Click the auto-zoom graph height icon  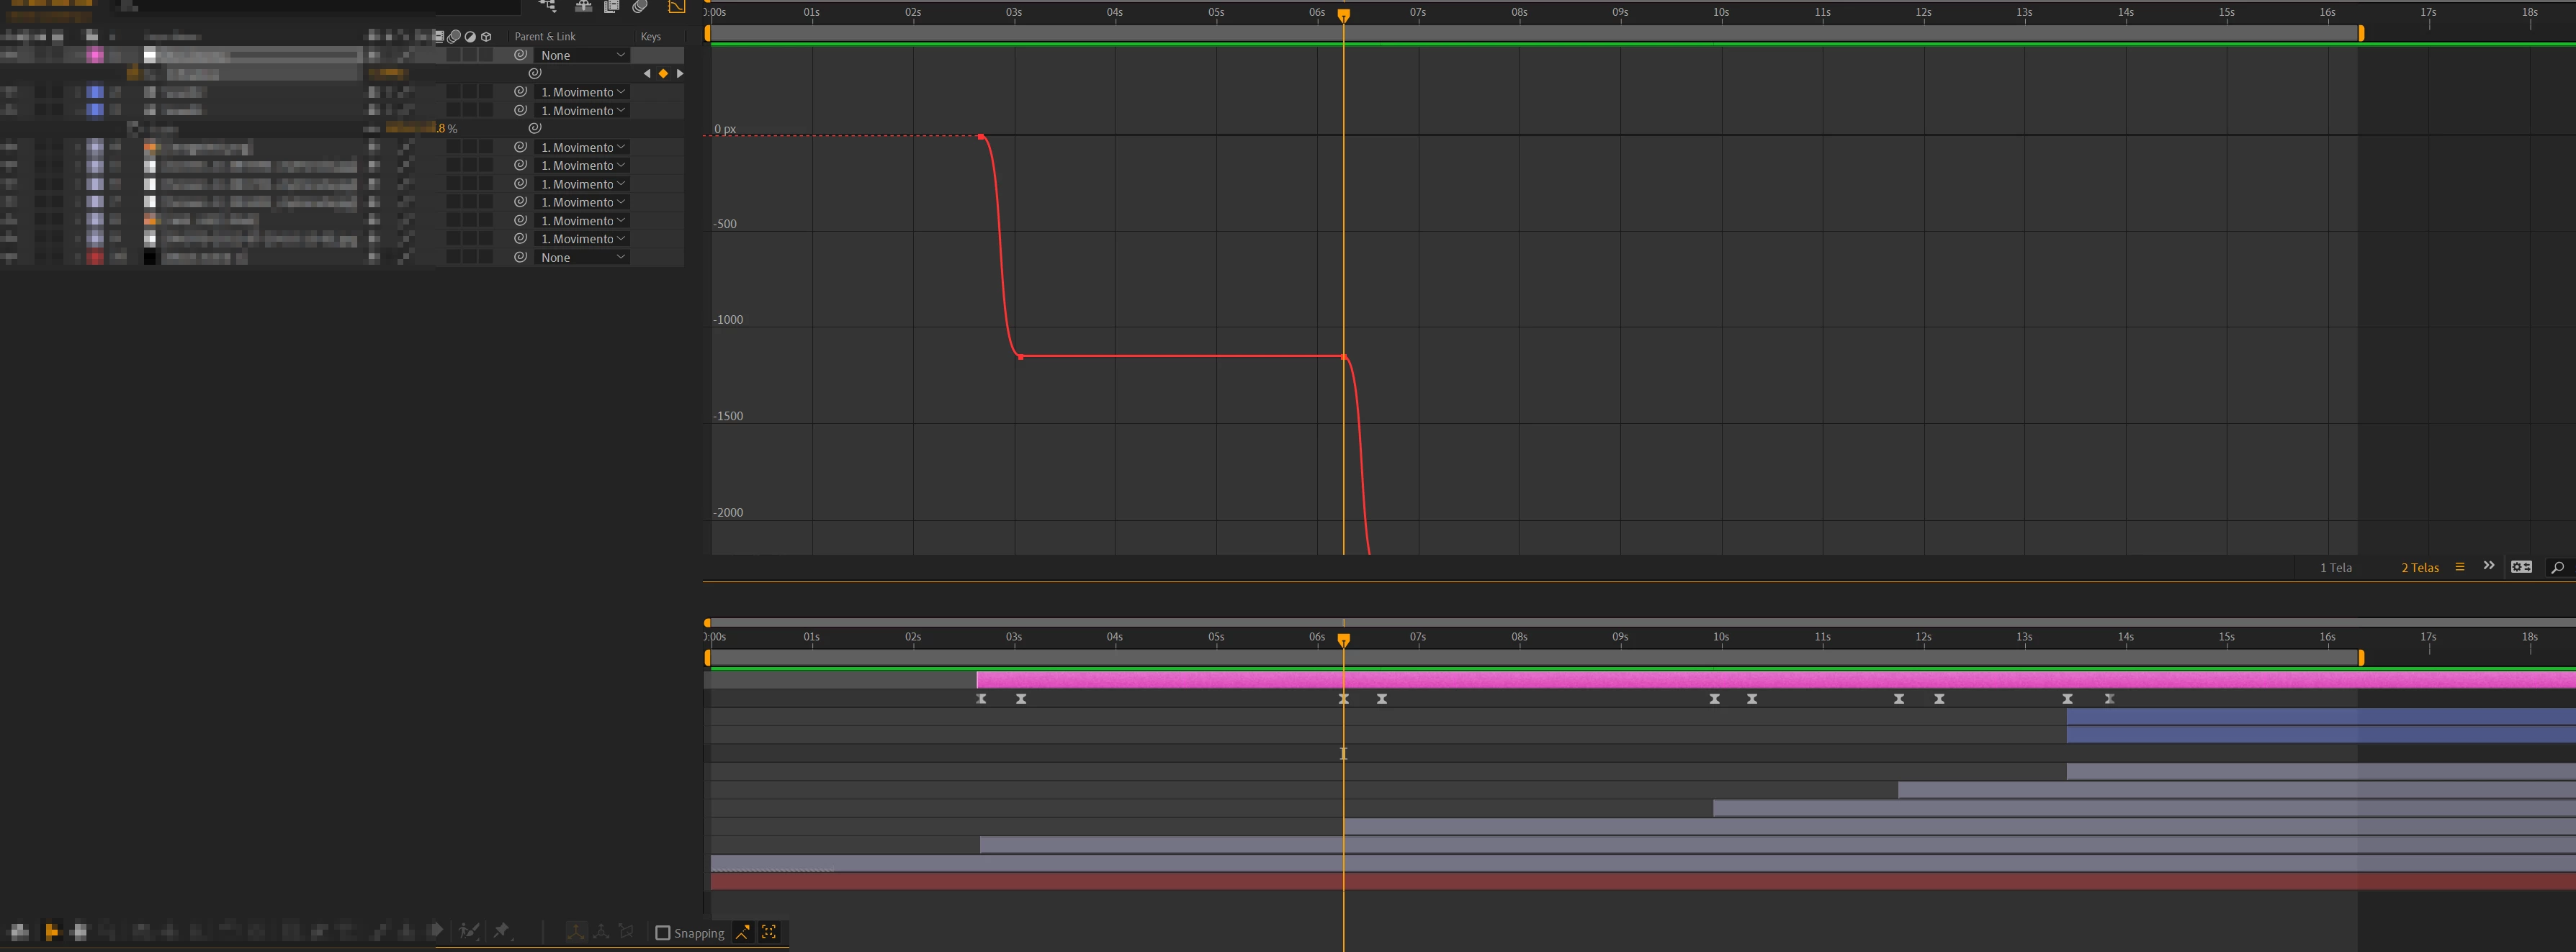point(743,932)
